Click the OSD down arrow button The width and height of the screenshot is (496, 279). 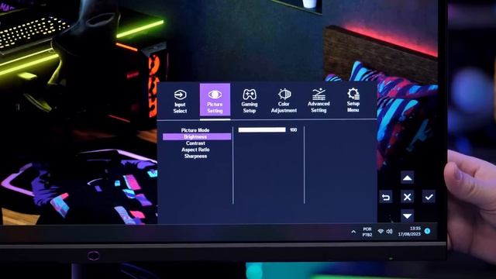point(407,216)
